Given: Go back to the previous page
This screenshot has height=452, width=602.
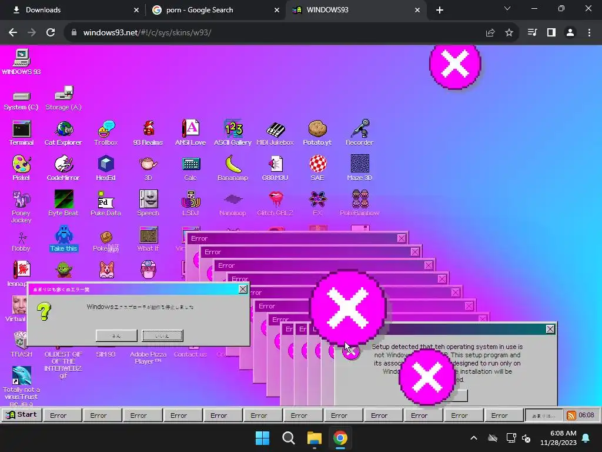Looking at the screenshot, I should (x=13, y=33).
